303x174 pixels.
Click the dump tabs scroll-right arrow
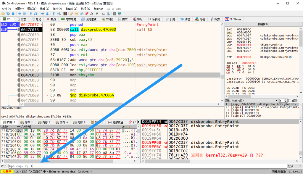coord(138,122)
